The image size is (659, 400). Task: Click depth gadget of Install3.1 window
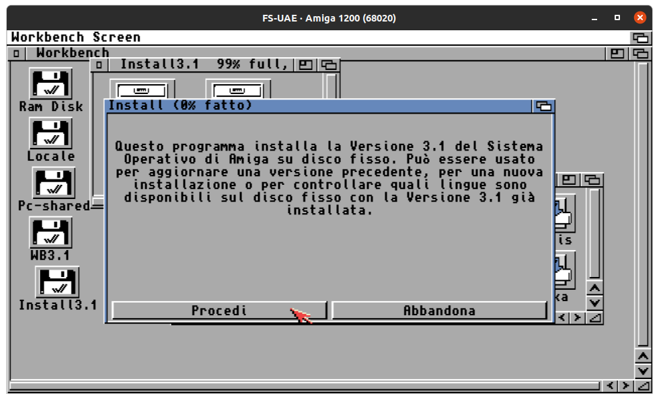tap(329, 65)
